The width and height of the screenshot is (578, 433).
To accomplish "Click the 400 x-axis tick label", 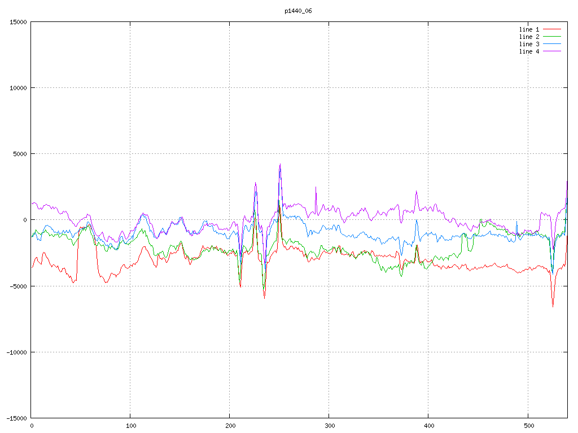I will tap(428, 426).
